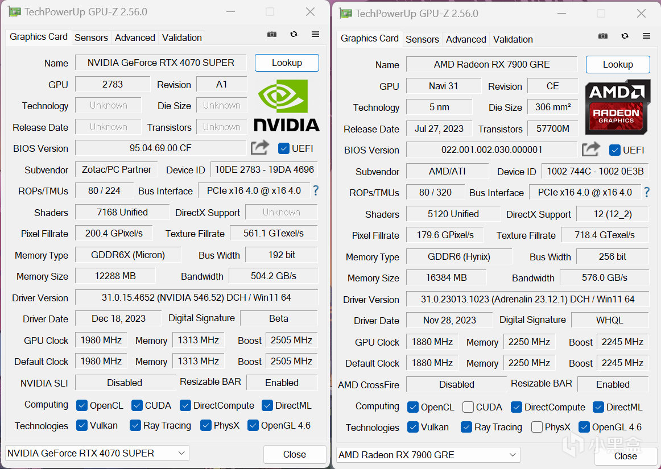Click the question mark next to NVIDIA Bus Interface
This screenshot has height=469, width=661.
(x=316, y=190)
